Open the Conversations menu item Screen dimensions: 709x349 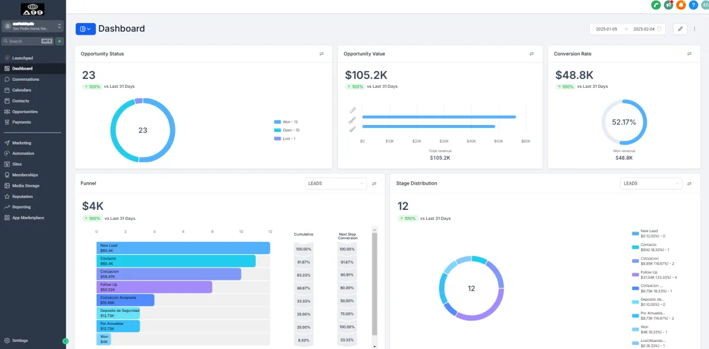point(25,79)
